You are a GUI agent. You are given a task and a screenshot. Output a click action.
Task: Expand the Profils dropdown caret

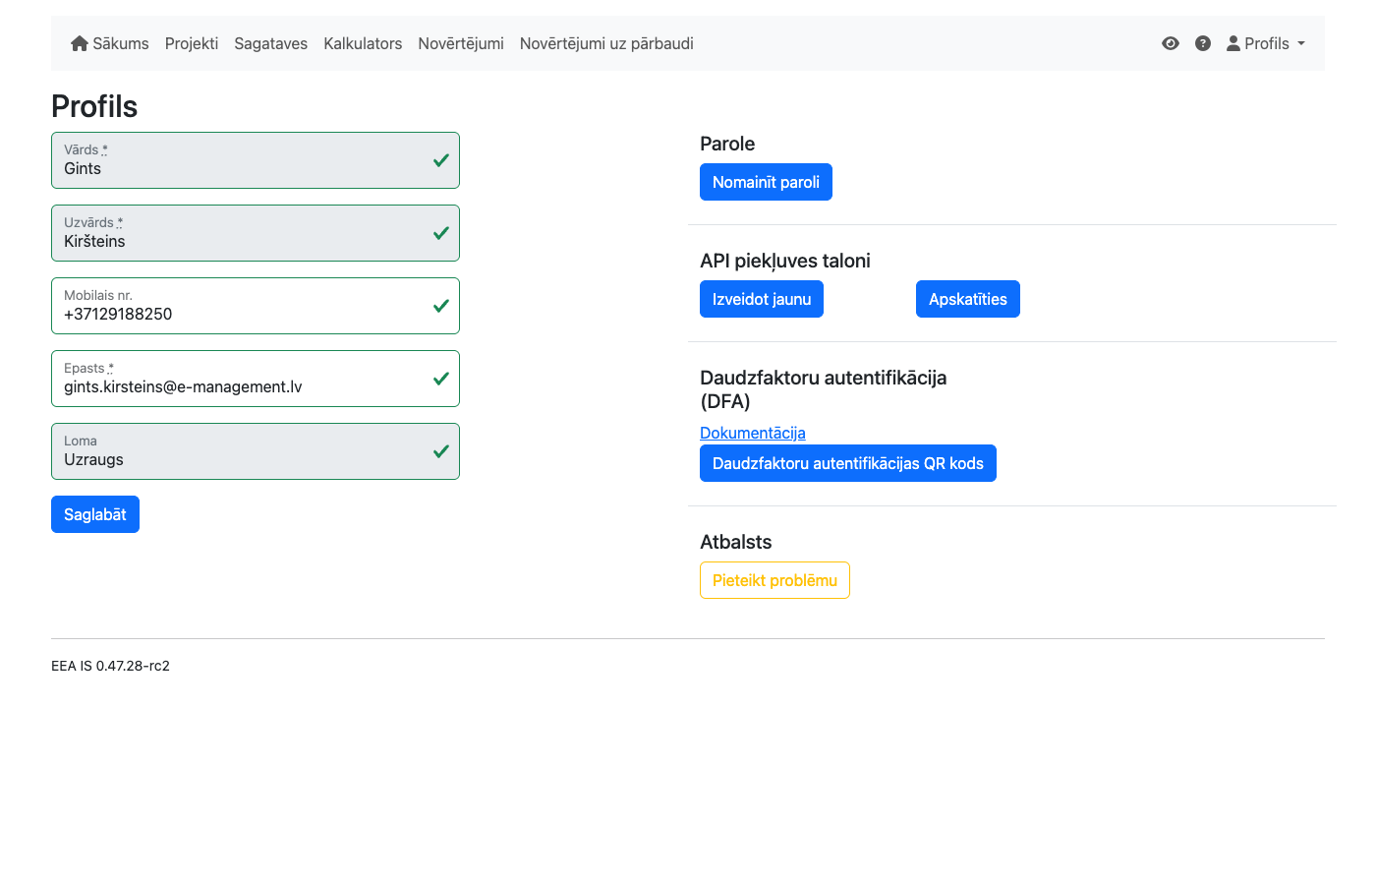tap(1301, 43)
